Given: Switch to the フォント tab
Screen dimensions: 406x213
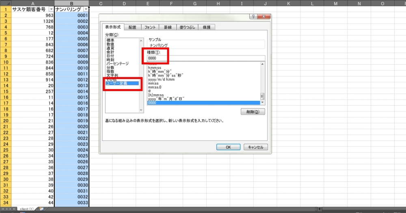Looking at the screenshot, I should [x=150, y=28].
